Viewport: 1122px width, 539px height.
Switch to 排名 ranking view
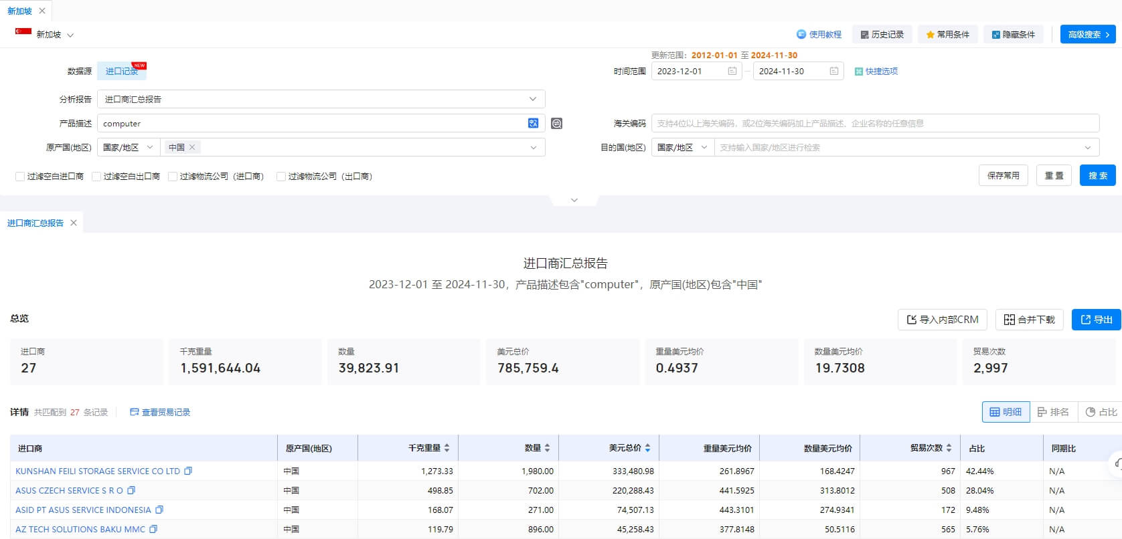point(1053,412)
